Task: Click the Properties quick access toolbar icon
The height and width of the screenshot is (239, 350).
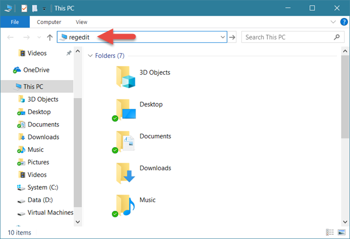Action: 24,8
